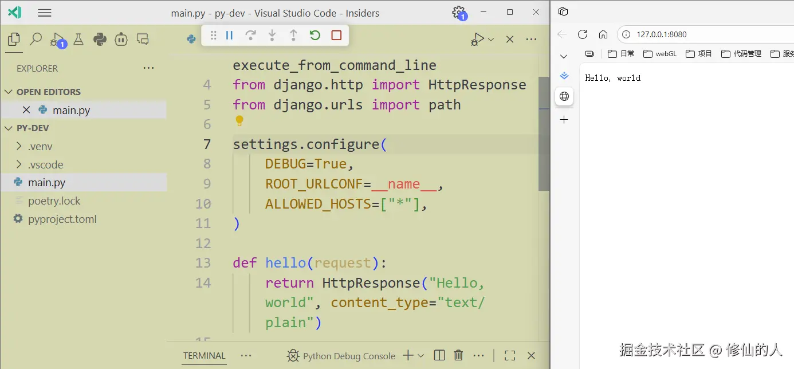The width and height of the screenshot is (794, 369).
Task: Open main.py in the py-dev tree
Action: click(83, 182)
